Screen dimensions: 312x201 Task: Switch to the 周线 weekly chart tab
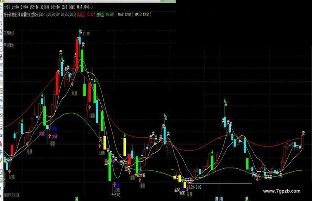(x=72, y=7)
